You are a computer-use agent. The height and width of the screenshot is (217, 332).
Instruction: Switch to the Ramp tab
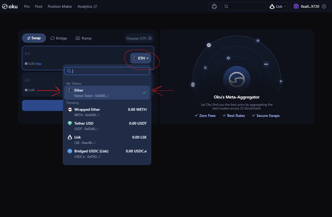point(83,38)
